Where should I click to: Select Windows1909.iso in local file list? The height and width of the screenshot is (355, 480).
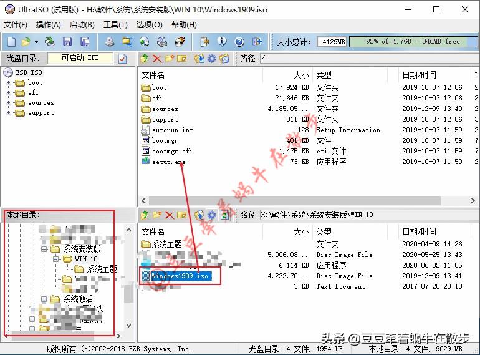point(180,276)
